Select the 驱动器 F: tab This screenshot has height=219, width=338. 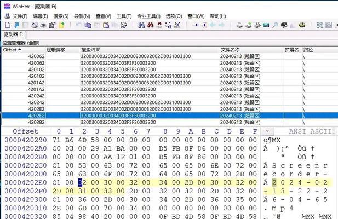(x=14, y=34)
